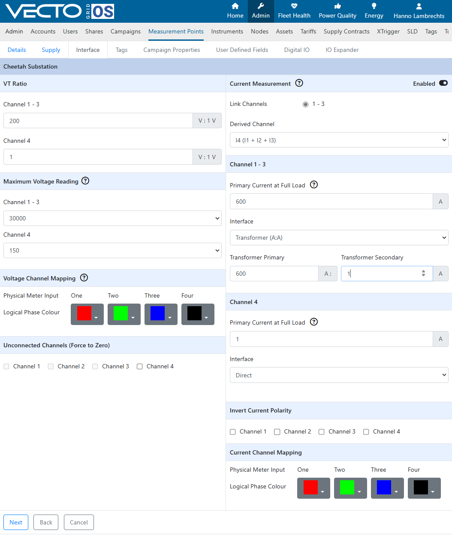Viewport: 452px width, 536px height.
Task: Click the Back button
Action: tap(46, 522)
